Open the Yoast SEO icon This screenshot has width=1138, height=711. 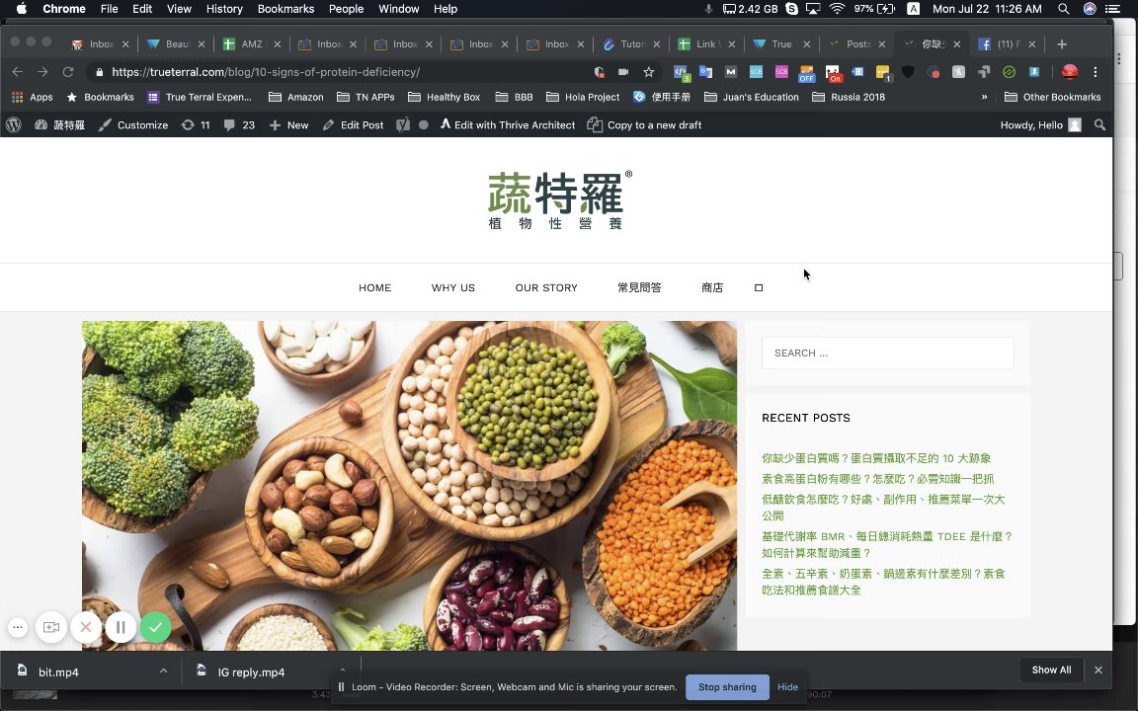point(403,124)
